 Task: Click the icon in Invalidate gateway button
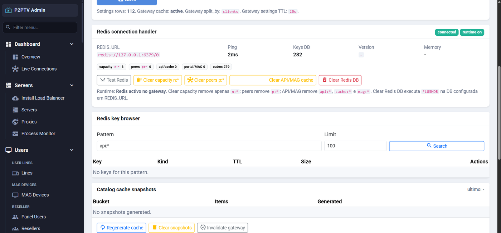pyautogui.click(x=203, y=227)
